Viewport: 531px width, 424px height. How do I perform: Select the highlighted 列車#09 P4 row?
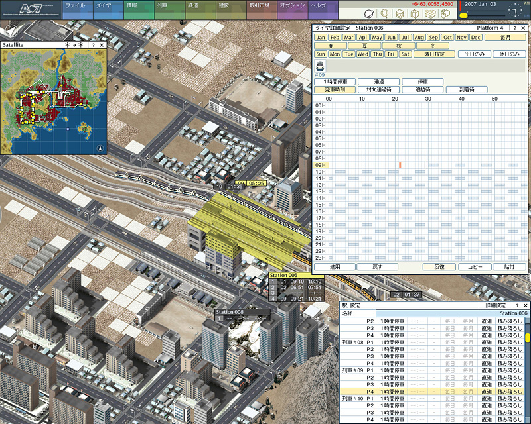pos(433,392)
